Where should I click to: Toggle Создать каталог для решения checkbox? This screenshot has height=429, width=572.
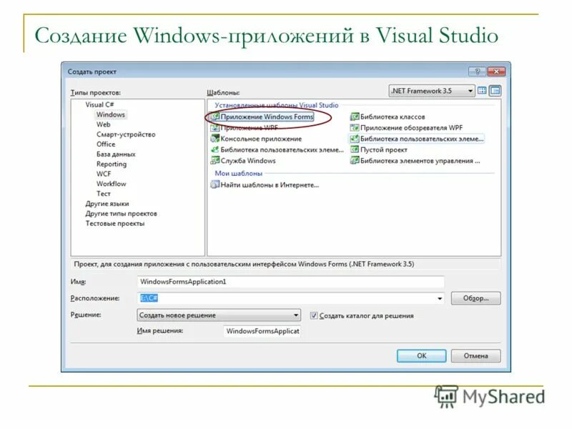point(314,315)
